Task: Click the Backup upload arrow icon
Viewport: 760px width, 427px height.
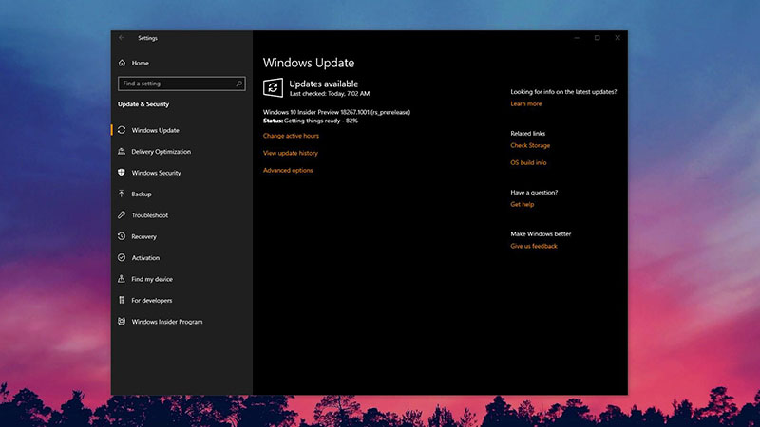Action: point(122,194)
